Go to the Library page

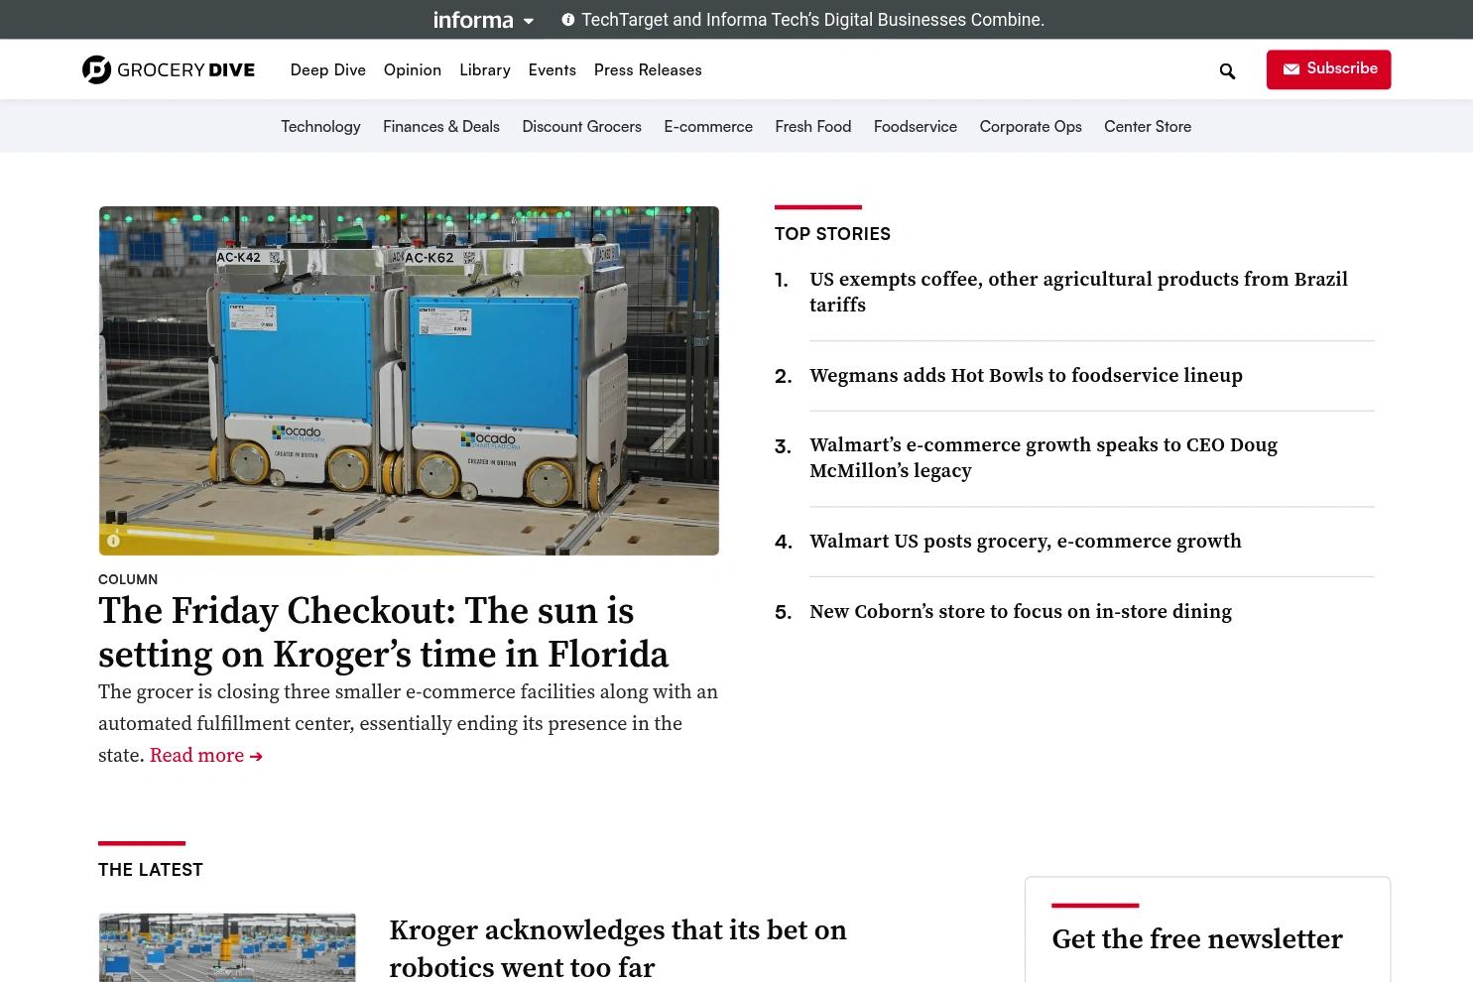[x=485, y=69]
